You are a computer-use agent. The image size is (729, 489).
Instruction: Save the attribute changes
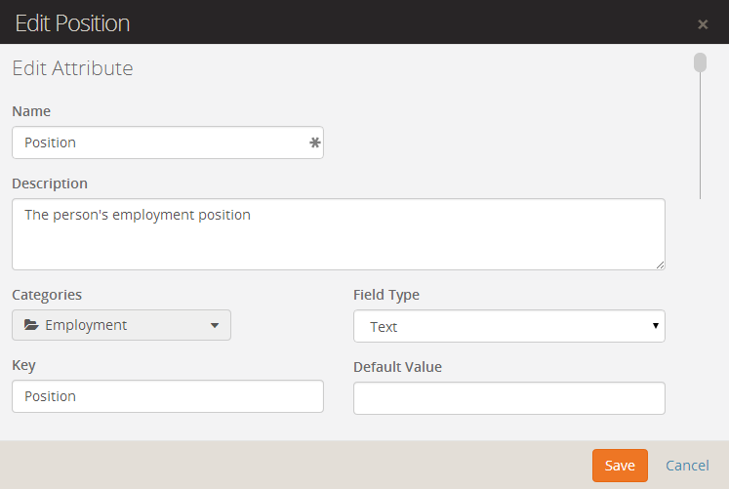620,466
